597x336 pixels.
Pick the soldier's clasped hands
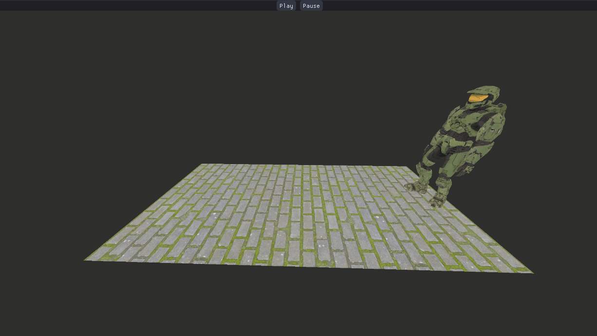[456, 143]
